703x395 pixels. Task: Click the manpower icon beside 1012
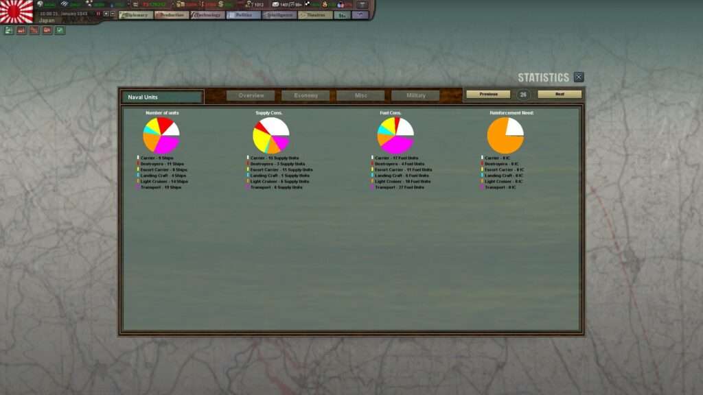[x=249, y=4]
